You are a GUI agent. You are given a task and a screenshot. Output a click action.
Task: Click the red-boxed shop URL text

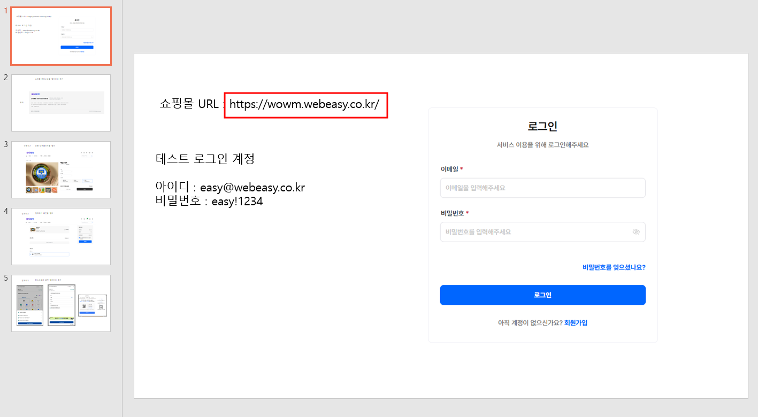click(304, 104)
